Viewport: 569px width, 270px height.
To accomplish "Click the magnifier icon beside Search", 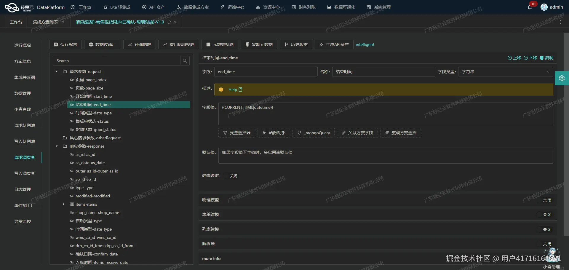I will click(x=185, y=61).
